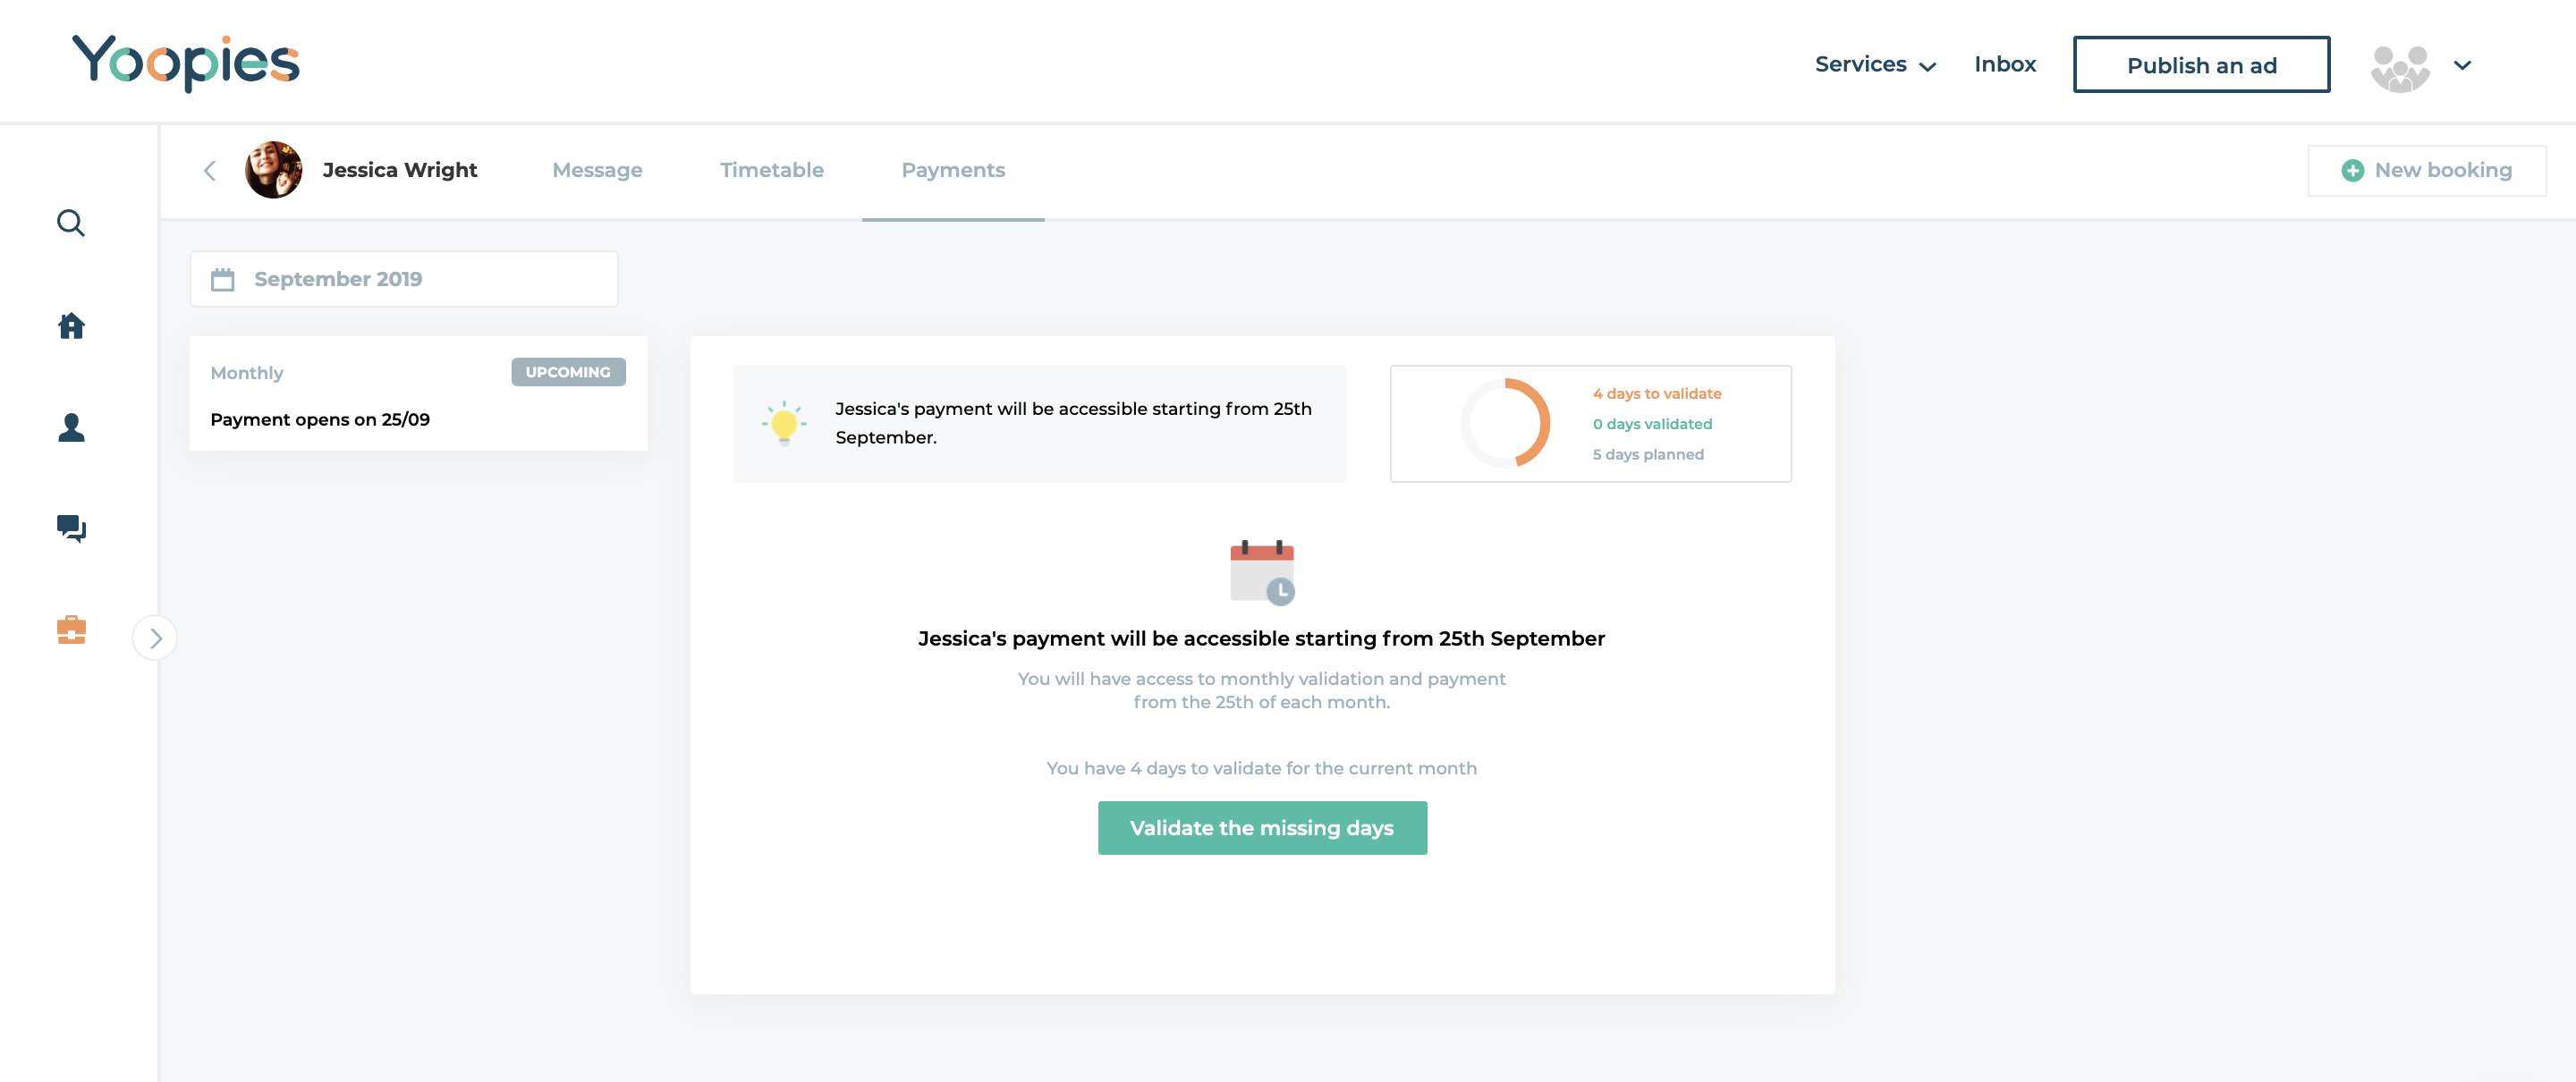2576x1082 pixels.
Task: Switch to the Timetable tab
Action: [x=771, y=170]
